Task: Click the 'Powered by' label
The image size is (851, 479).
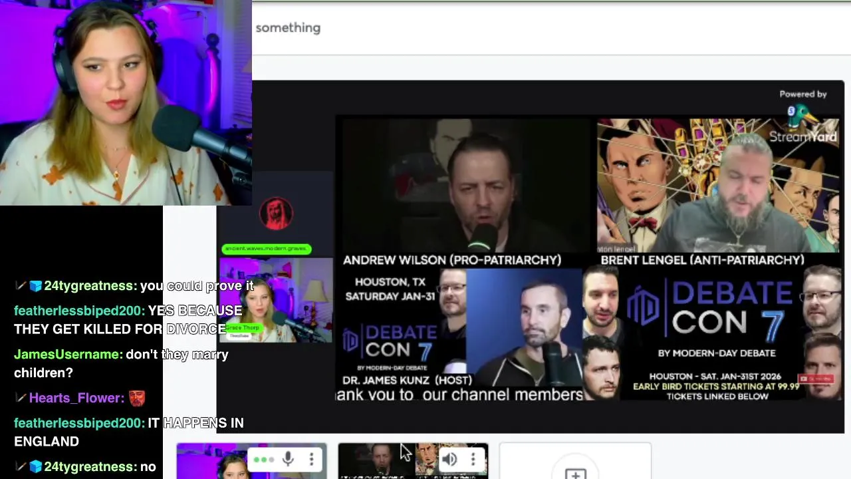Action: pos(803,94)
